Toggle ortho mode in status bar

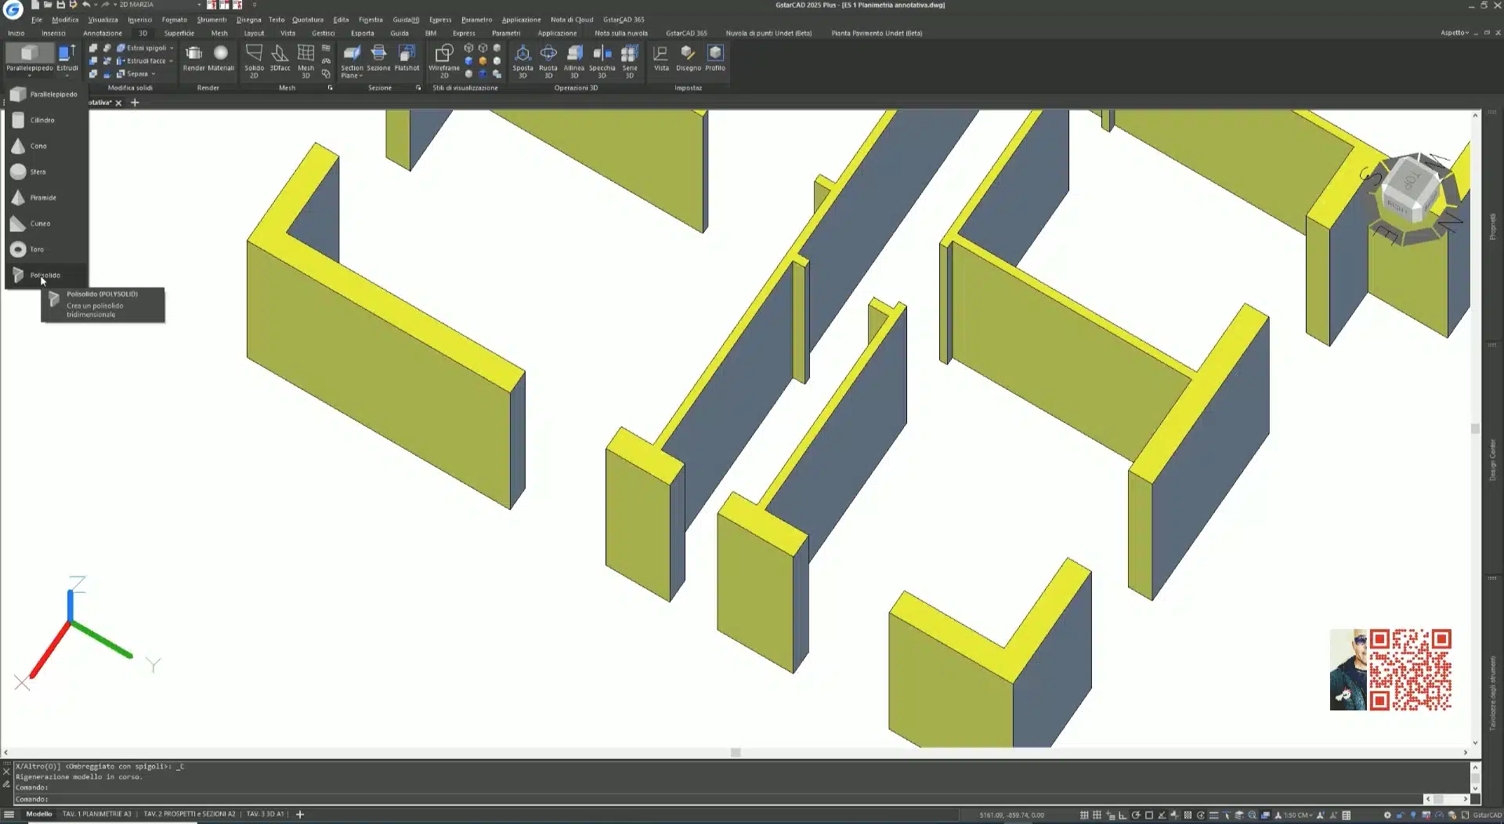tap(1123, 815)
